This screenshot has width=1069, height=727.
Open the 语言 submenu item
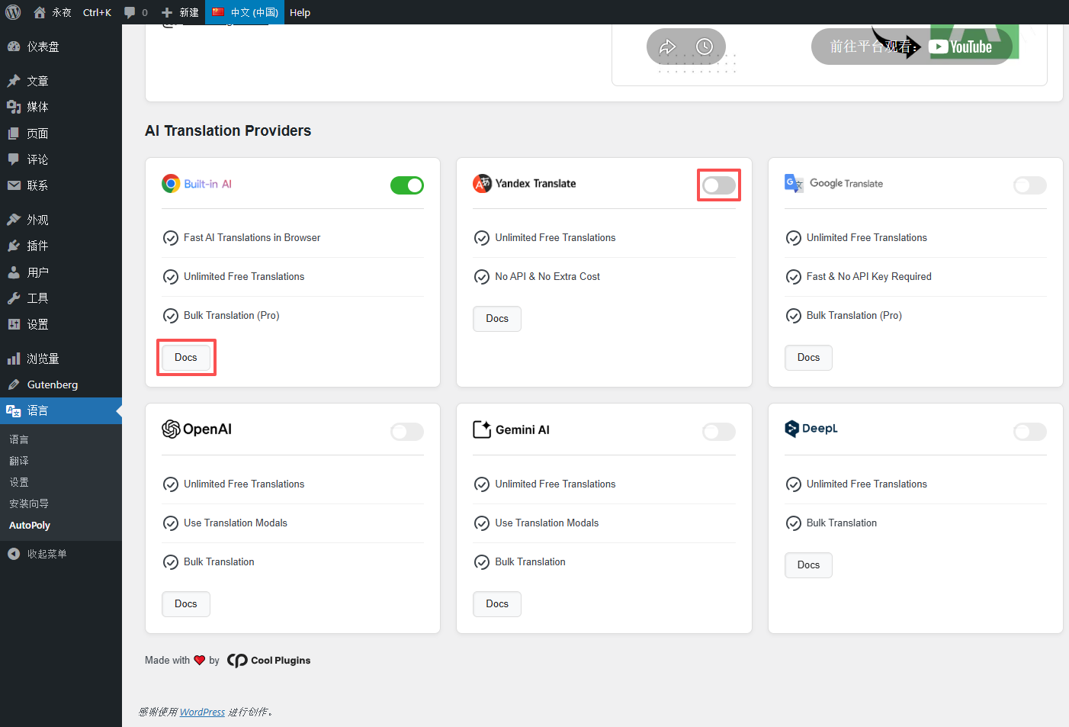click(x=19, y=439)
